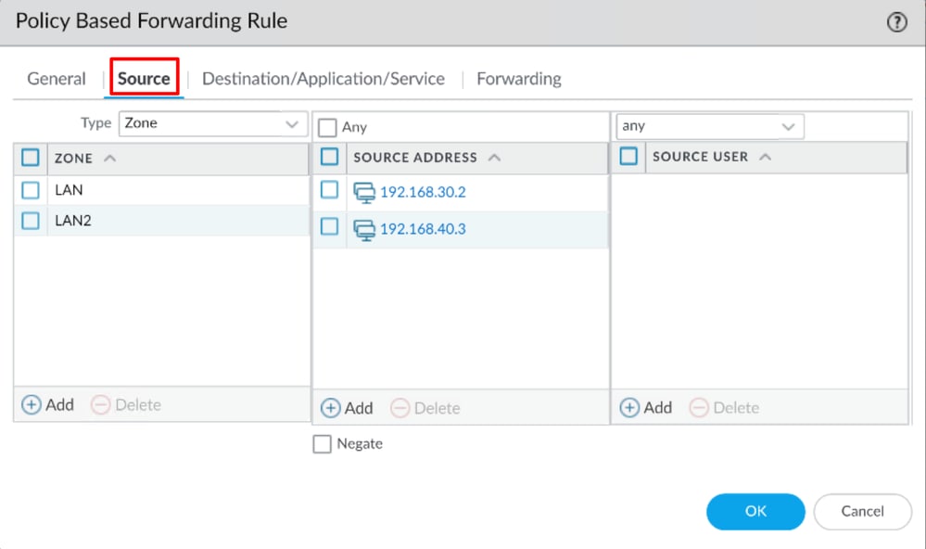Viewport: 926px width, 549px height.
Task: Tick the select-all checkbox in the Zone header
Action: [30, 158]
